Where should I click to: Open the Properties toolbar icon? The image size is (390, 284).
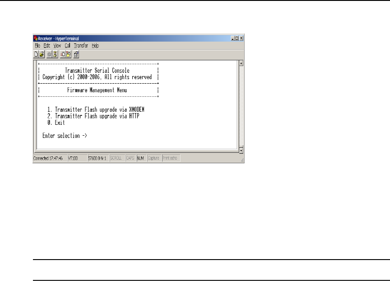(76, 54)
